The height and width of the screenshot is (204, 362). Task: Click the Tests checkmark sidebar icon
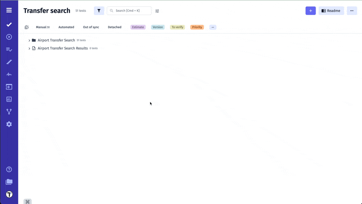9,24
